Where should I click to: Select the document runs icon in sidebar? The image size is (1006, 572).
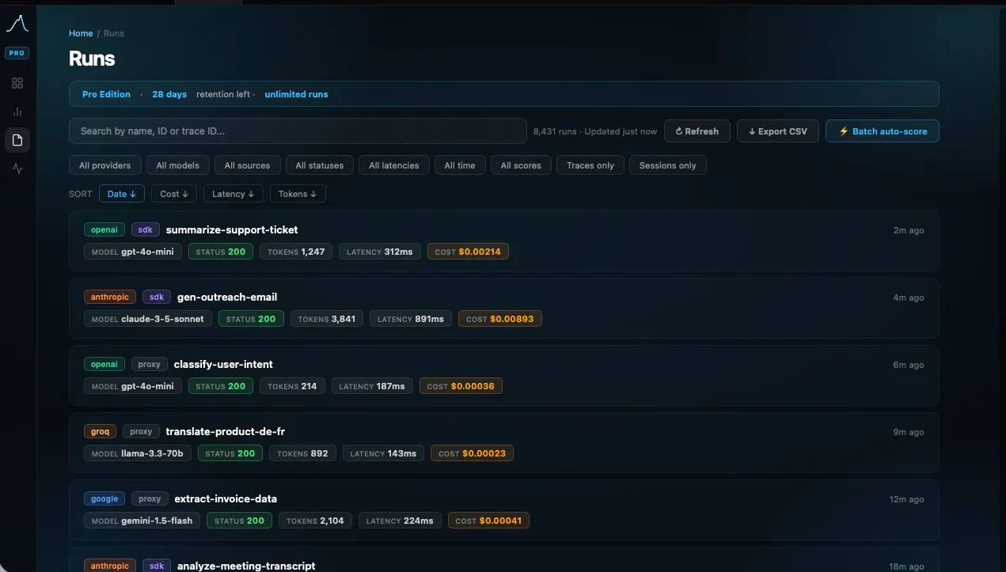(17, 140)
